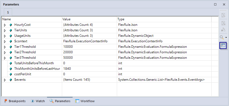Expand the Tier1Threshold row

pyautogui.click(x=5, y=47)
